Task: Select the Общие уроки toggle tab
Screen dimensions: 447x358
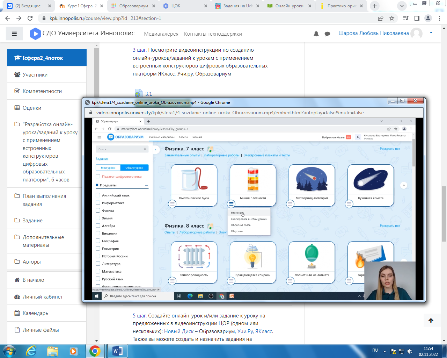Action: [x=134, y=168]
